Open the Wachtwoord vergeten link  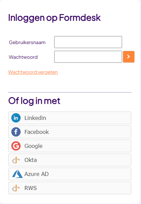click(33, 72)
